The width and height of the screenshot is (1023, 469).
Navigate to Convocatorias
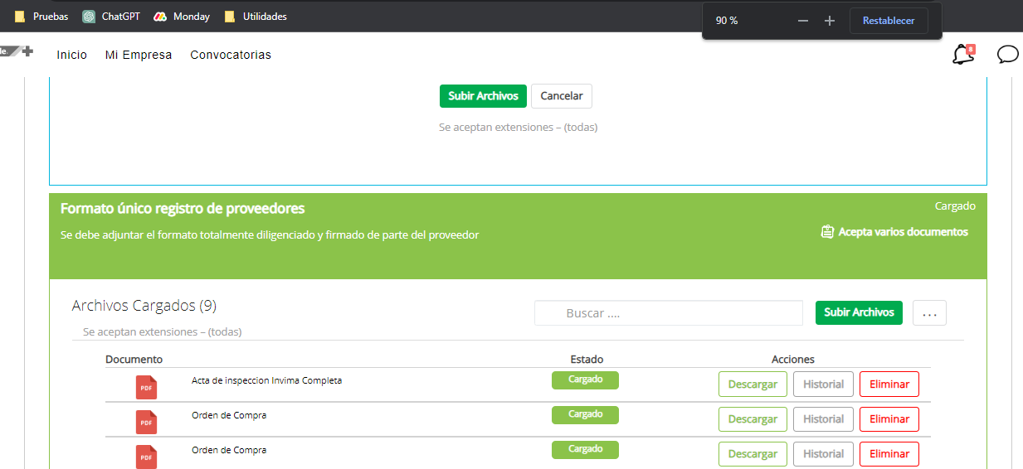231,55
